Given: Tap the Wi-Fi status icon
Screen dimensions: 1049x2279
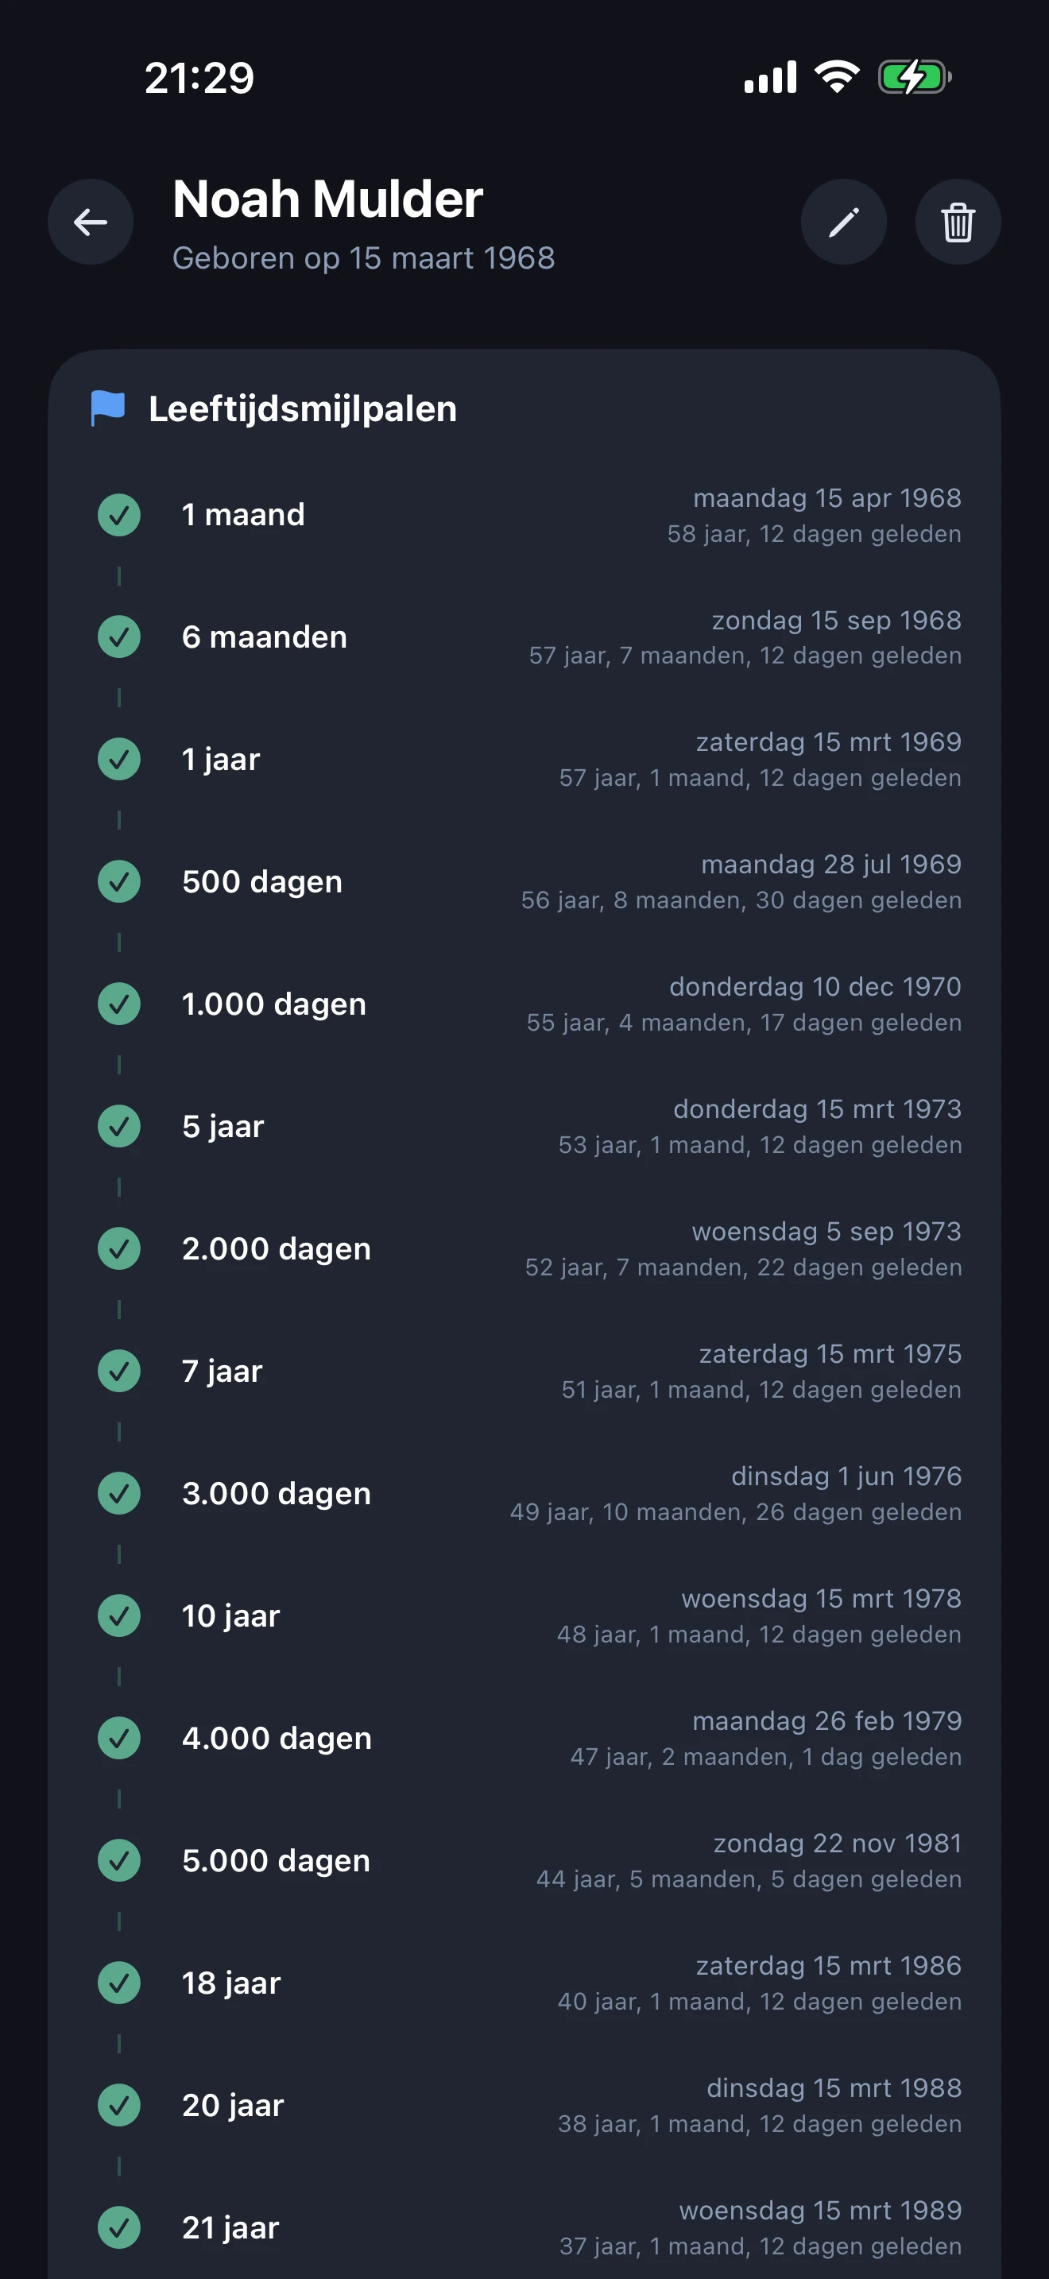Looking at the screenshot, I should [837, 78].
